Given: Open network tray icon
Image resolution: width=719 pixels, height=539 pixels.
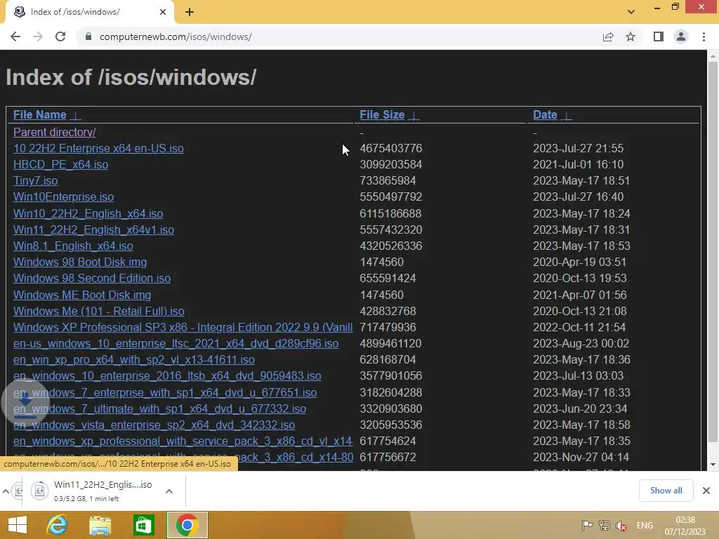Looking at the screenshot, I should click(604, 526).
